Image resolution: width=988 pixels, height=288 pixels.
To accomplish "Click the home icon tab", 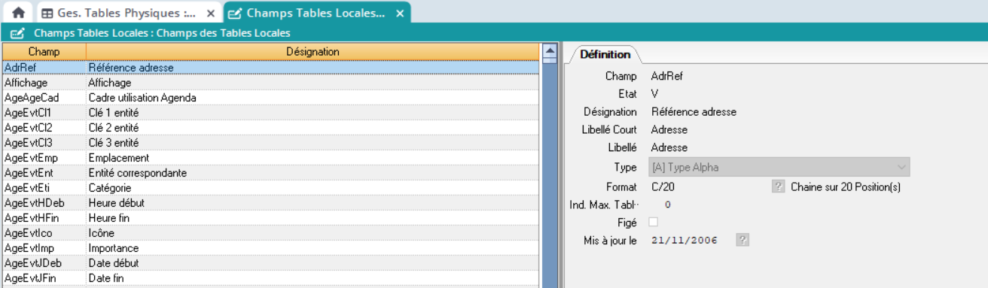I will (x=18, y=13).
